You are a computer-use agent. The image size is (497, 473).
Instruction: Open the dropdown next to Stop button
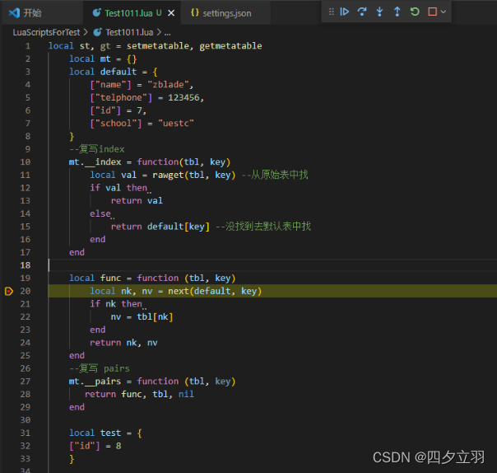coord(444,12)
